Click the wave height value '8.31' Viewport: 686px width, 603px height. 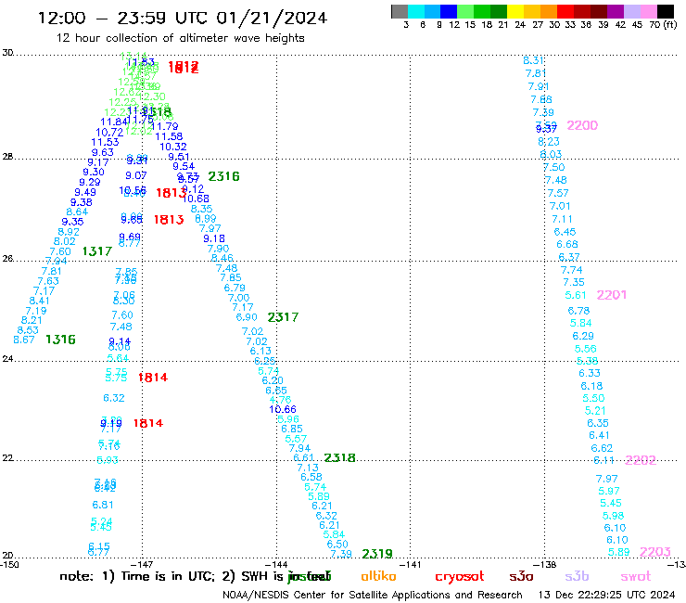(x=534, y=60)
